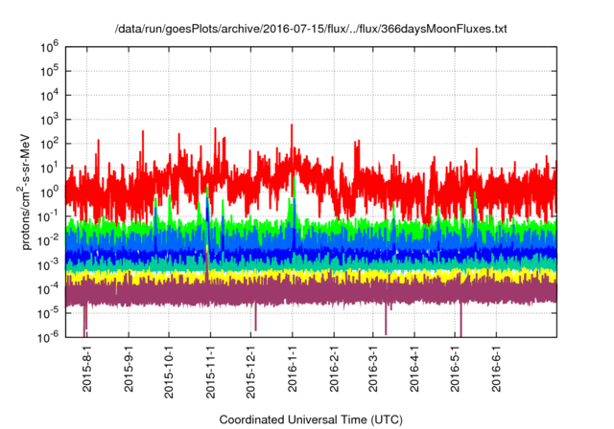Click the 10^-6 tick label on the y-axis
614x429 pixels.
50,336
